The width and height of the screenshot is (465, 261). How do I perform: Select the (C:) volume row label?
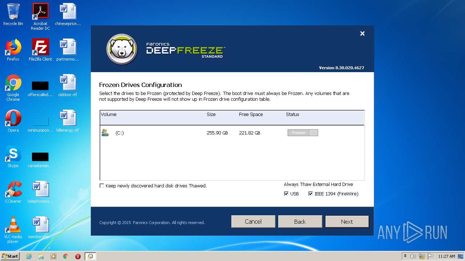(120, 133)
